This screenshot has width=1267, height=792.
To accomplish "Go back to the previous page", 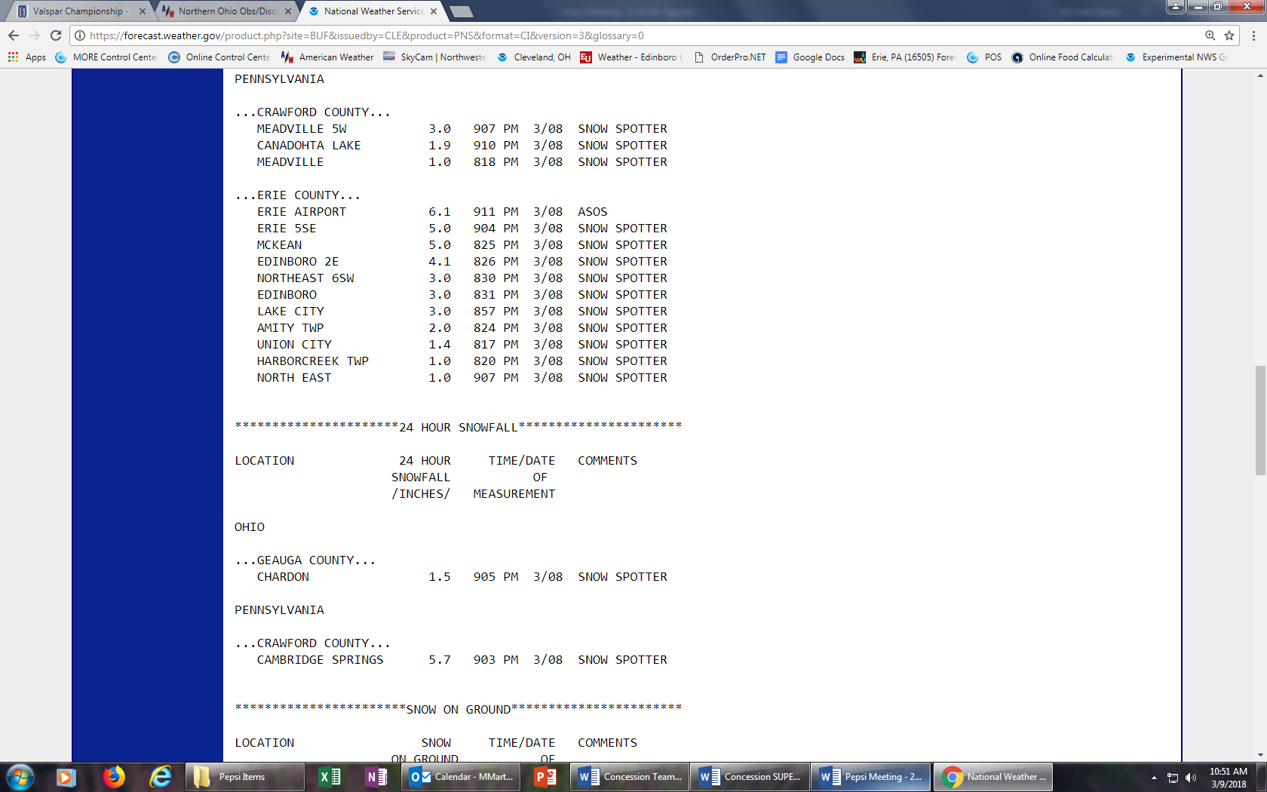I will pos(14,35).
